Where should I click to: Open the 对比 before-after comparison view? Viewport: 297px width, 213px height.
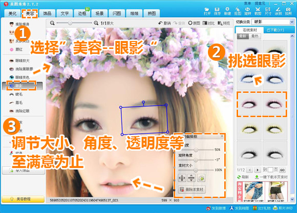click(x=208, y=23)
